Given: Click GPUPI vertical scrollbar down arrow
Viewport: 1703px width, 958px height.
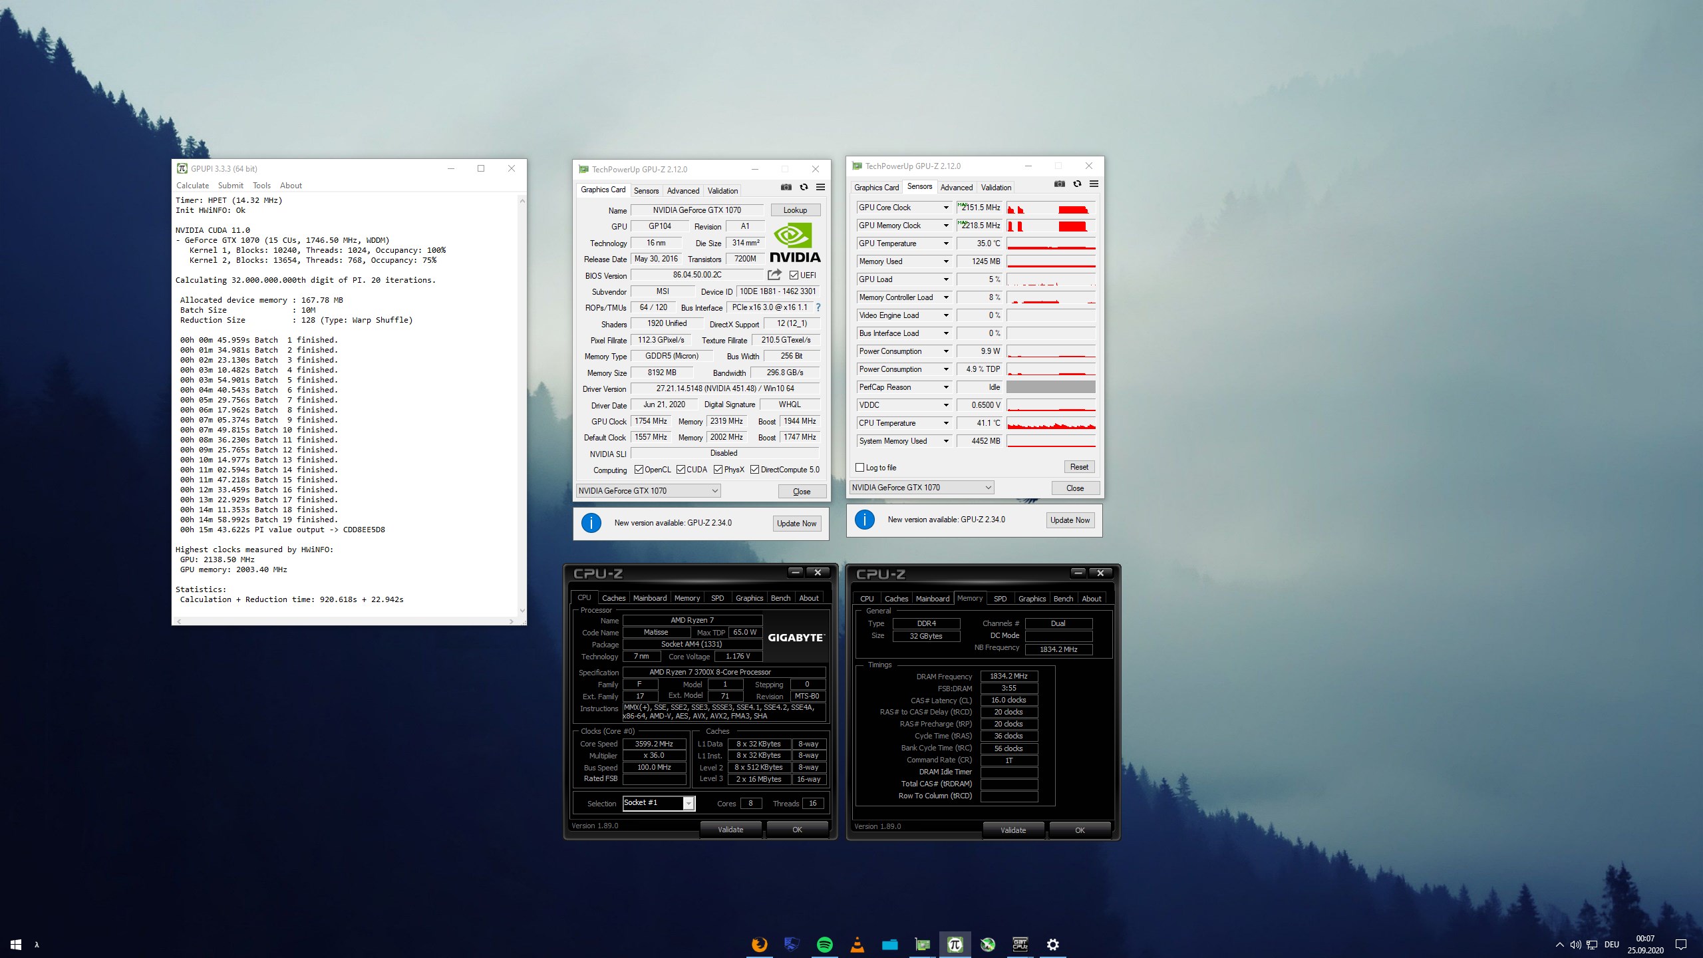Looking at the screenshot, I should 522,610.
